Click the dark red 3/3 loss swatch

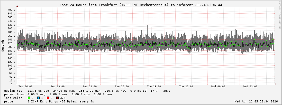[57, 98]
